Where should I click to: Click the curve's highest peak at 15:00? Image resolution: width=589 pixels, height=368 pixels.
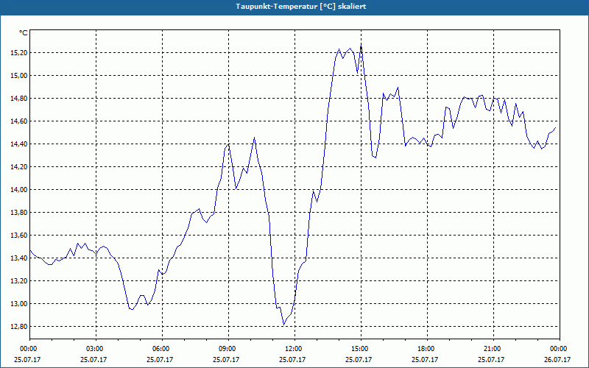(x=361, y=46)
